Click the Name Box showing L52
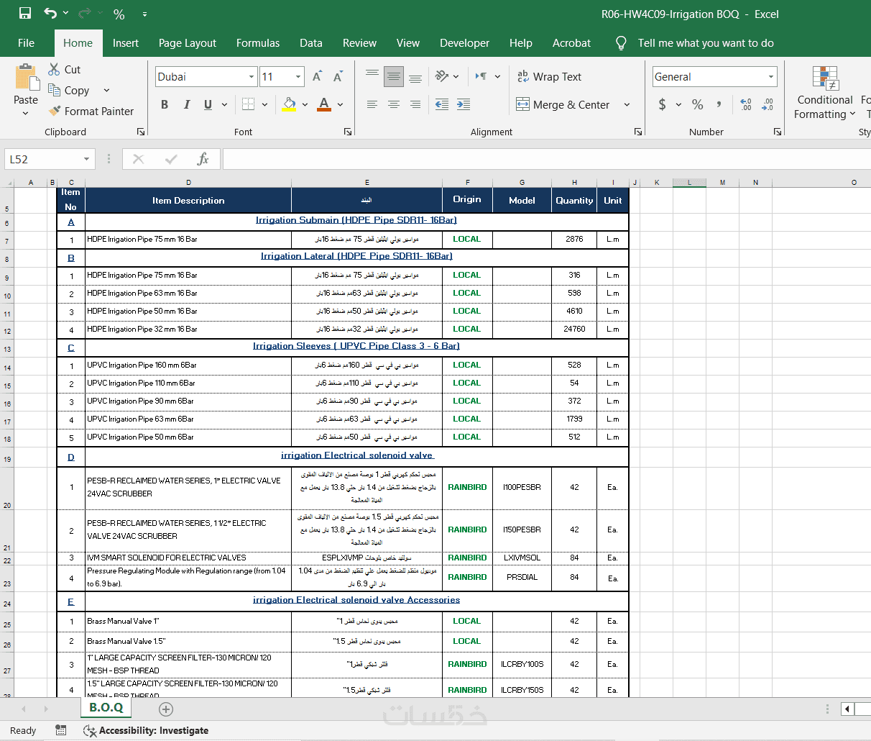Image resolution: width=871 pixels, height=741 pixels. 43,159
